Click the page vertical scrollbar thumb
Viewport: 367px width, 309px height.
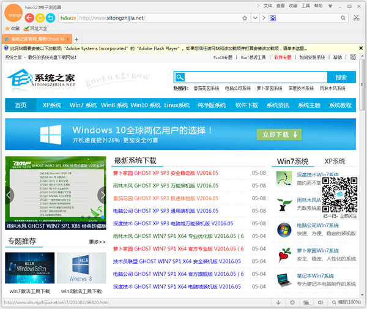362,84
